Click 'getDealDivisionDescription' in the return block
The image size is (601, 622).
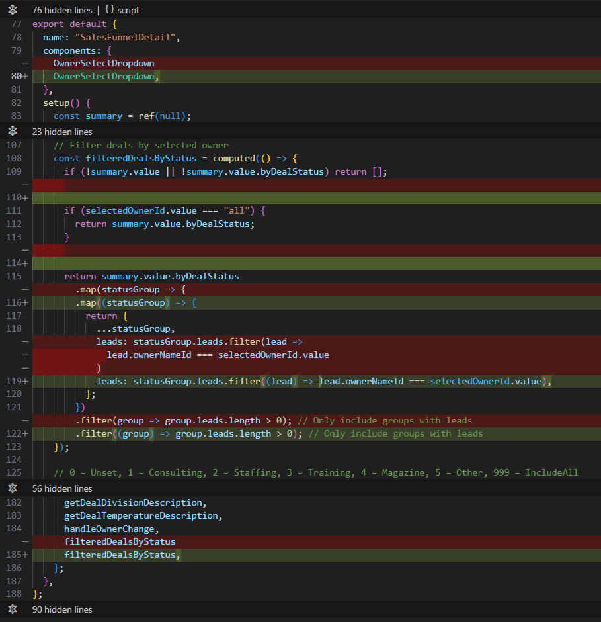pos(132,502)
